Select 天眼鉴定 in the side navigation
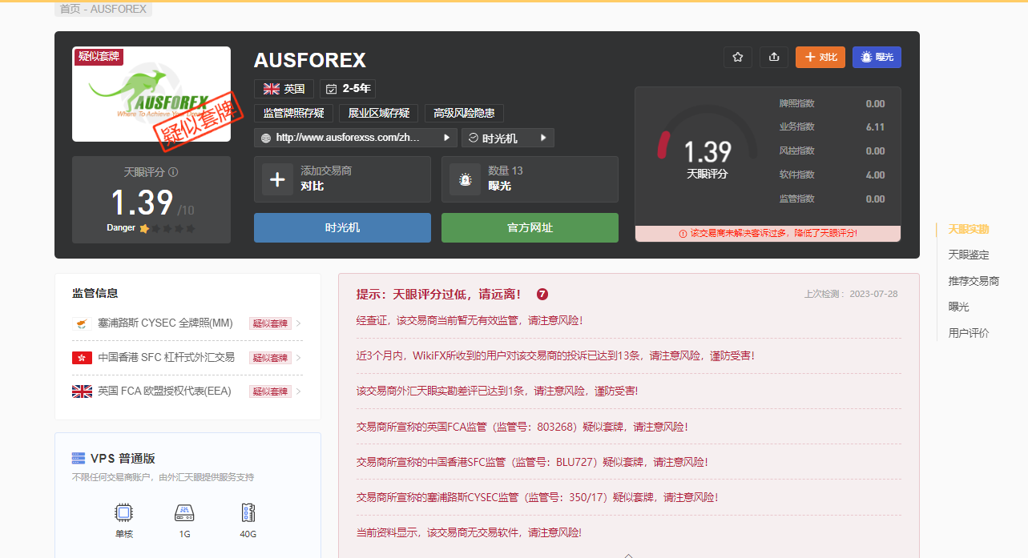Viewport: 1028px width, 558px height. pos(969,255)
